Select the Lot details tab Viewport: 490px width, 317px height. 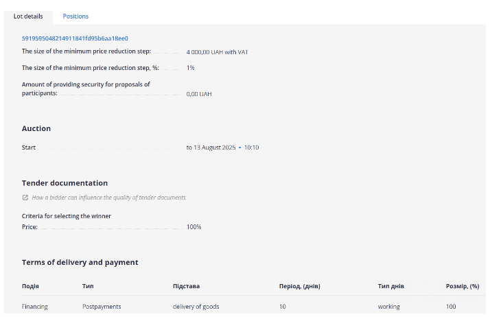[27, 16]
